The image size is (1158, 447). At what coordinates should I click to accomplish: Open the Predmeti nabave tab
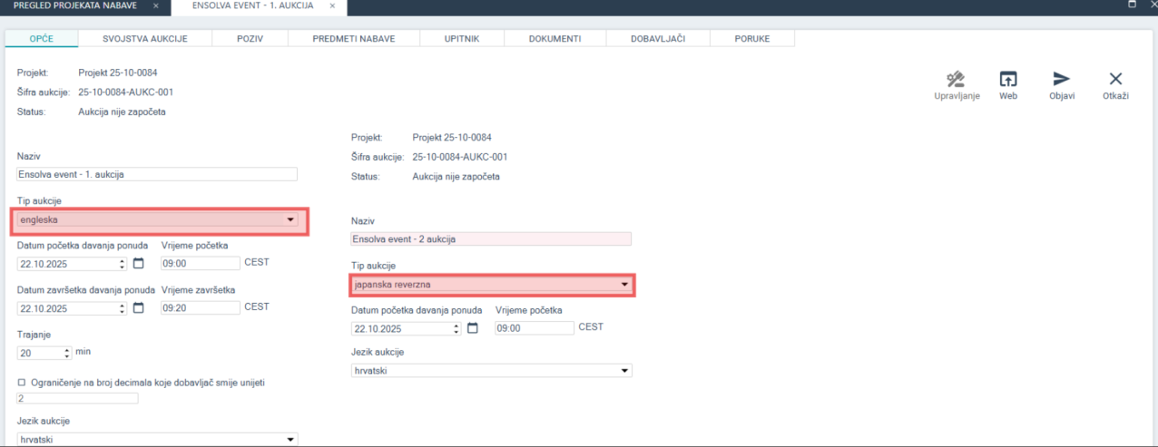coord(353,39)
